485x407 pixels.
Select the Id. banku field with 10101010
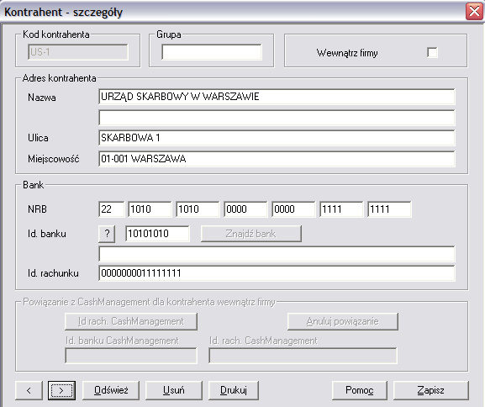click(x=157, y=234)
